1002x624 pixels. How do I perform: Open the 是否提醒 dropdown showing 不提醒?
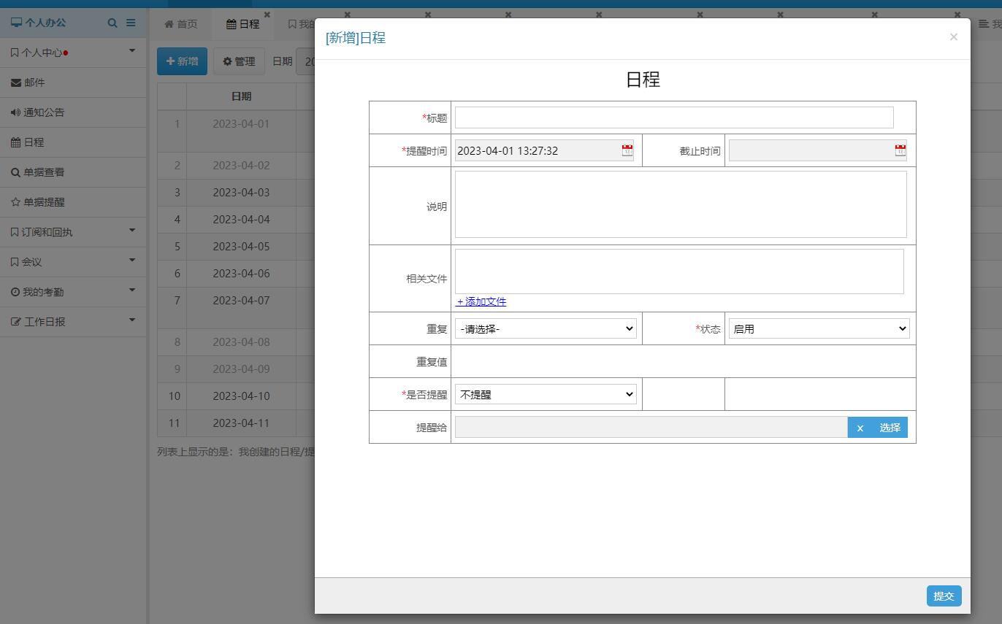(546, 395)
